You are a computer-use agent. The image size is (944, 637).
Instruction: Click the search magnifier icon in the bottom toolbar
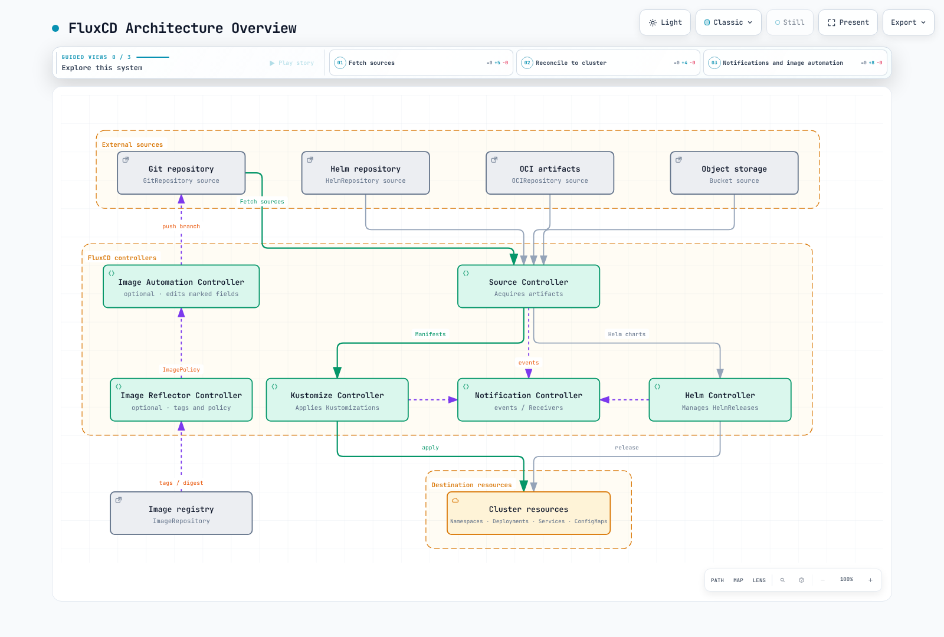(782, 580)
